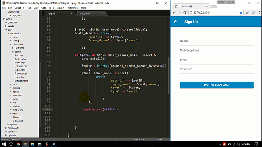Open Sublime Text taskbar icon
This screenshot has width=262, height=147.
click(26, 144)
